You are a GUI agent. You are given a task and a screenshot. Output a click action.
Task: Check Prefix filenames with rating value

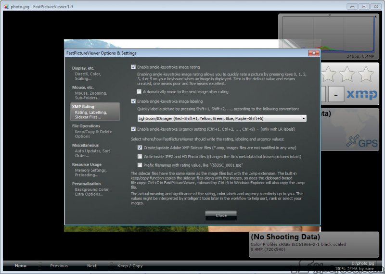[x=140, y=165]
